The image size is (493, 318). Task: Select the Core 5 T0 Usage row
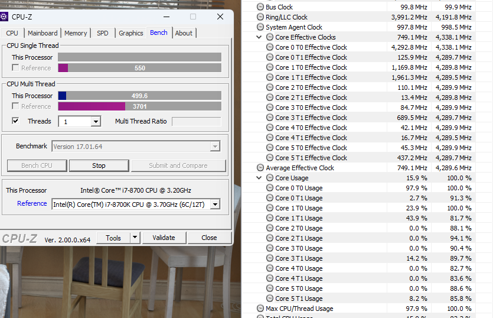(359, 288)
